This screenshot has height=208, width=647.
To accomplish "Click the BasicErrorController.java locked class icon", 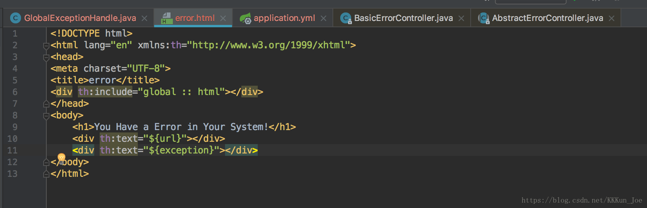I will 346,18.
